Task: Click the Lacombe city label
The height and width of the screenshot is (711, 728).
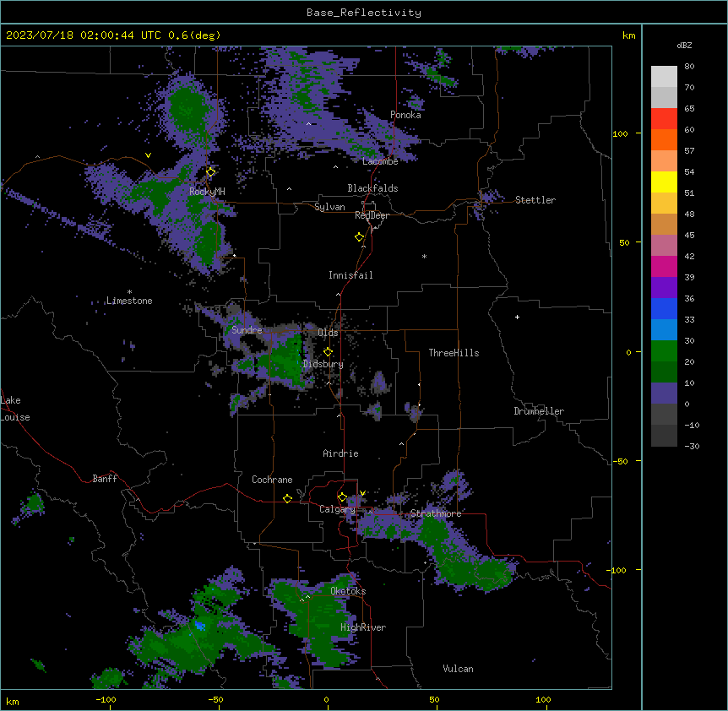Action: tap(380, 161)
